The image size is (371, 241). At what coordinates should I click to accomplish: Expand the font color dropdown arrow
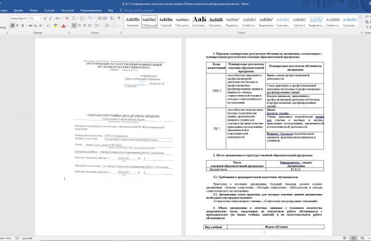click(67, 25)
